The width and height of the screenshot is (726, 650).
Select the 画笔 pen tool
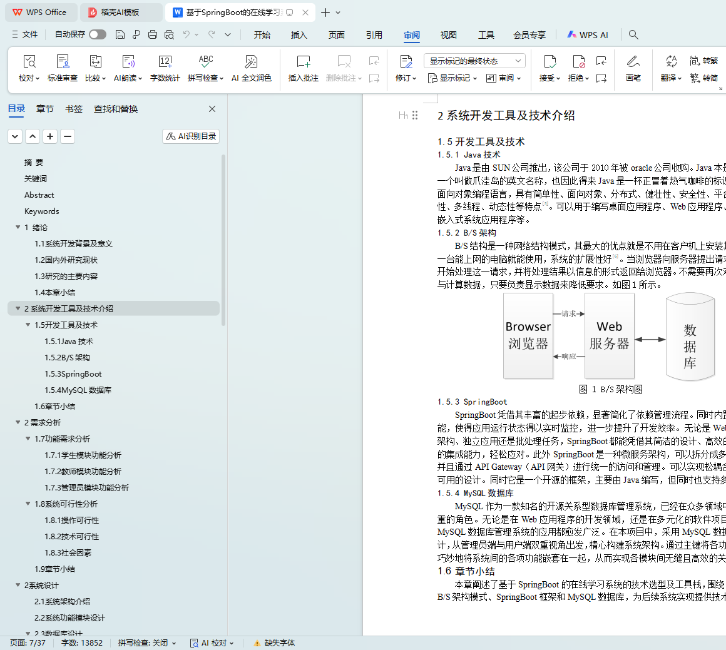[x=633, y=62]
